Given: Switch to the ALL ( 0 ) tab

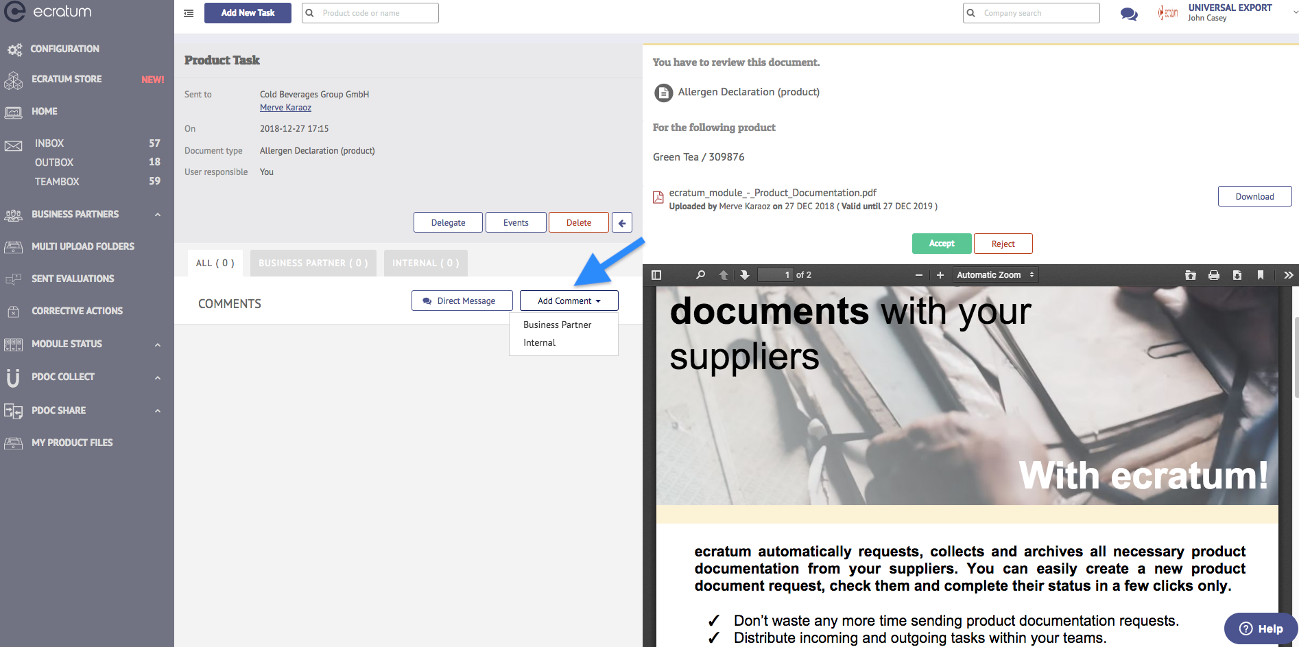Looking at the screenshot, I should pos(215,263).
